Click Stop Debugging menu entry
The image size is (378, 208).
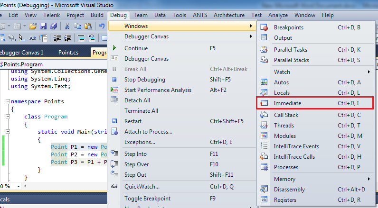pyautogui.click(x=182, y=79)
